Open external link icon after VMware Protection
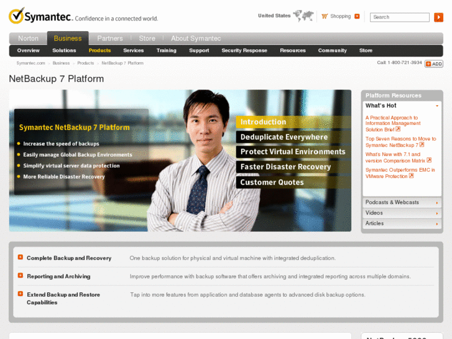 (412, 175)
